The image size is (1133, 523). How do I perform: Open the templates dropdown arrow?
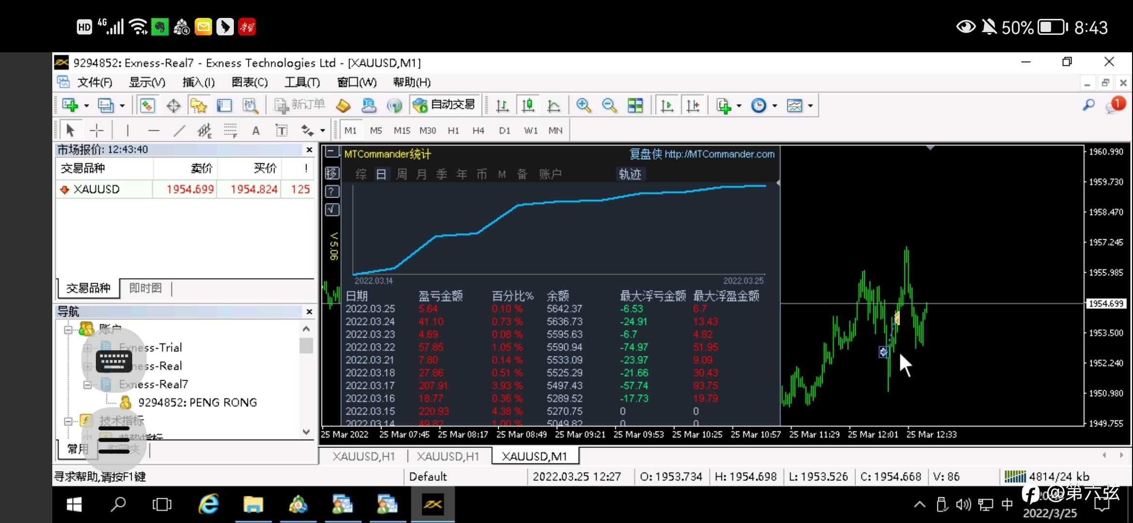tap(811, 106)
